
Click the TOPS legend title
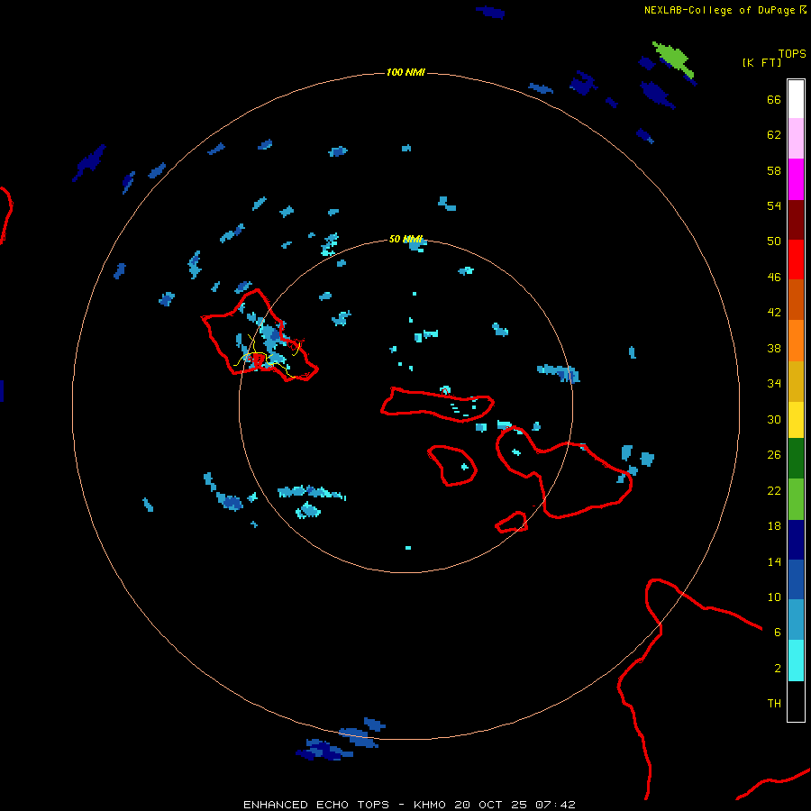pyautogui.click(x=792, y=53)
